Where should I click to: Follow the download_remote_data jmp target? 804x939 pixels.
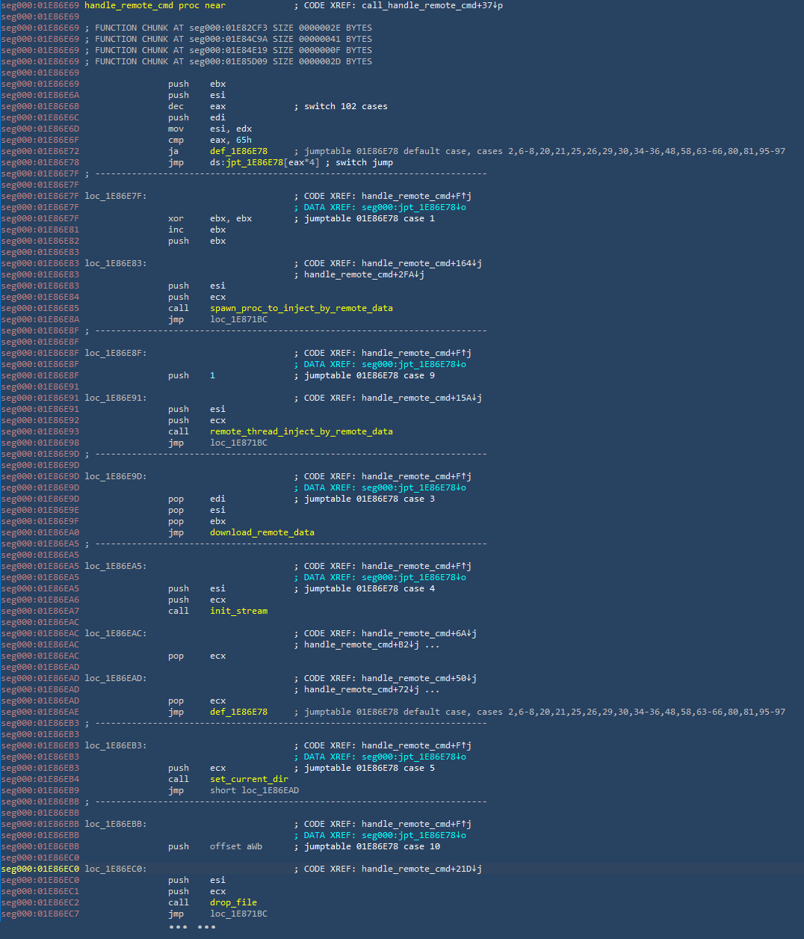tap(262, 532)
